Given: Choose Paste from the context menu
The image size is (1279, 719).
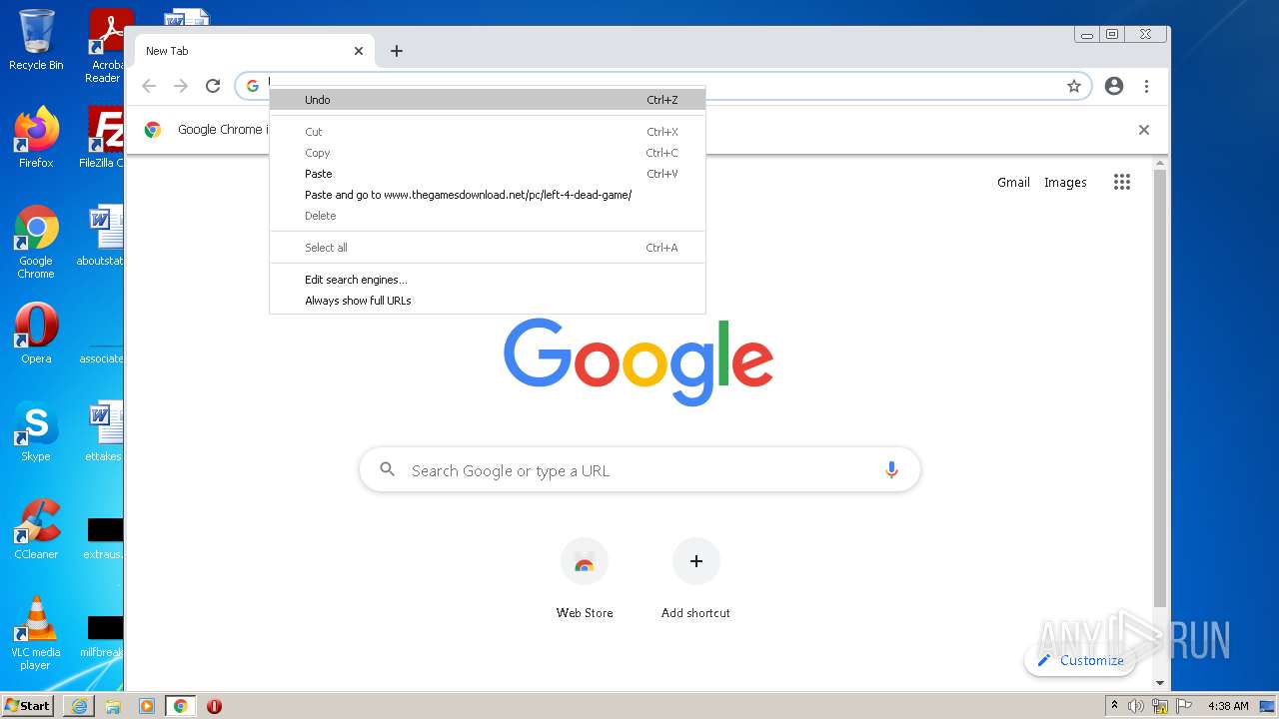Looking at the screenshot, I should tap(488, 174).
